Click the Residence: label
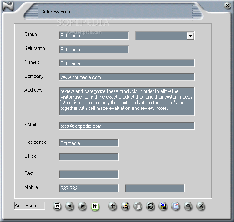Screen dimensions: 234x222 (36, 142)
